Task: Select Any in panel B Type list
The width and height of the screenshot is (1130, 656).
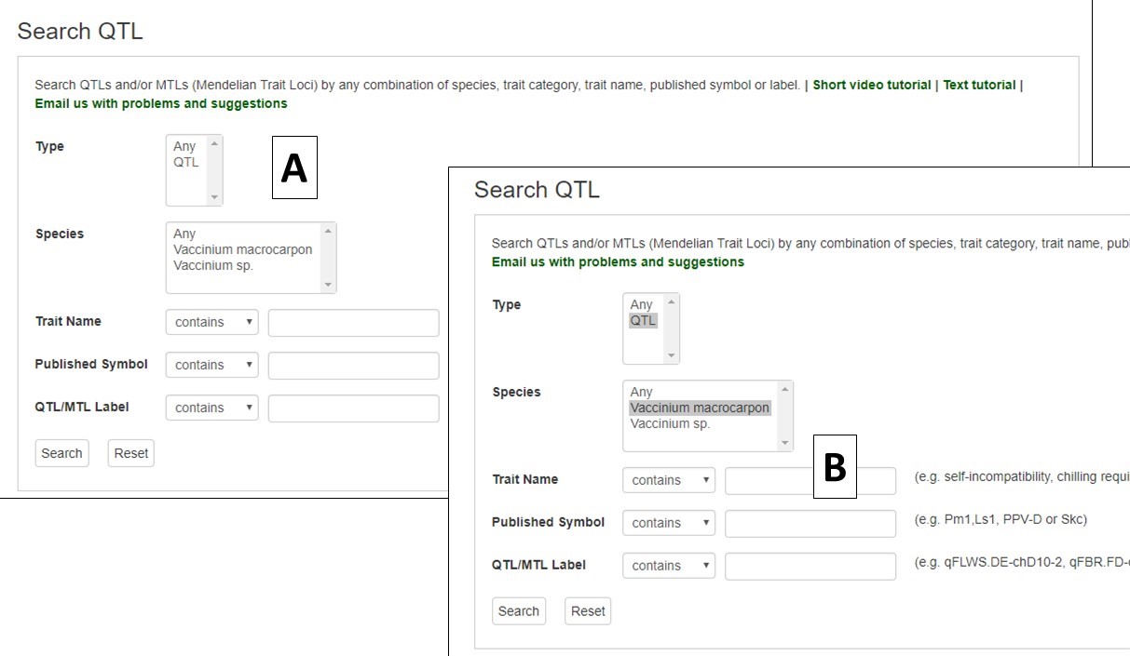Action: pos(641,304)
